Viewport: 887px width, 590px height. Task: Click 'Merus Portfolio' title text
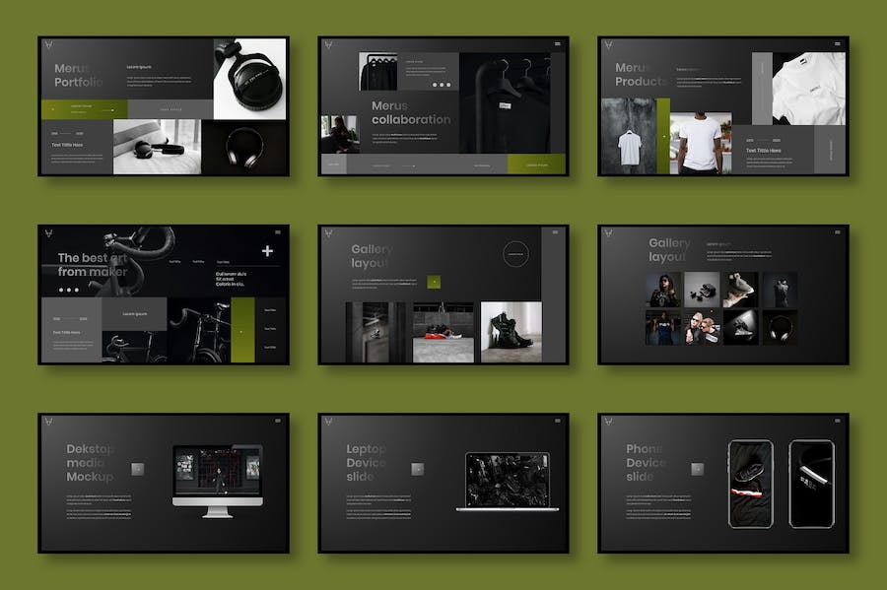[79, 75]
